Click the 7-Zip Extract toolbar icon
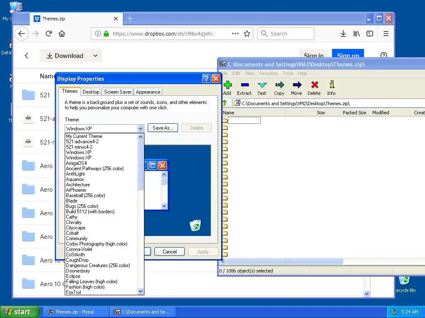425x318 pixels. (244, 85)
